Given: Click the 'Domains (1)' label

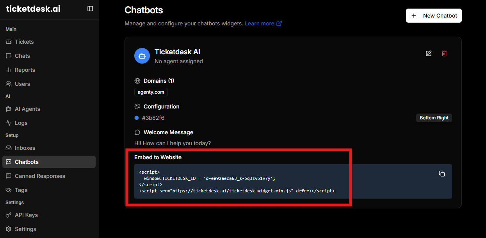Looking at the screenshot, I should tap(159, 81).
